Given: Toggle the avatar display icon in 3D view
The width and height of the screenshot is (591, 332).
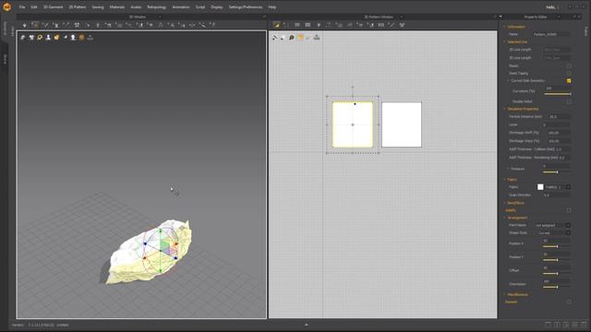Looking at the screenshot, I should click(48, 37).
